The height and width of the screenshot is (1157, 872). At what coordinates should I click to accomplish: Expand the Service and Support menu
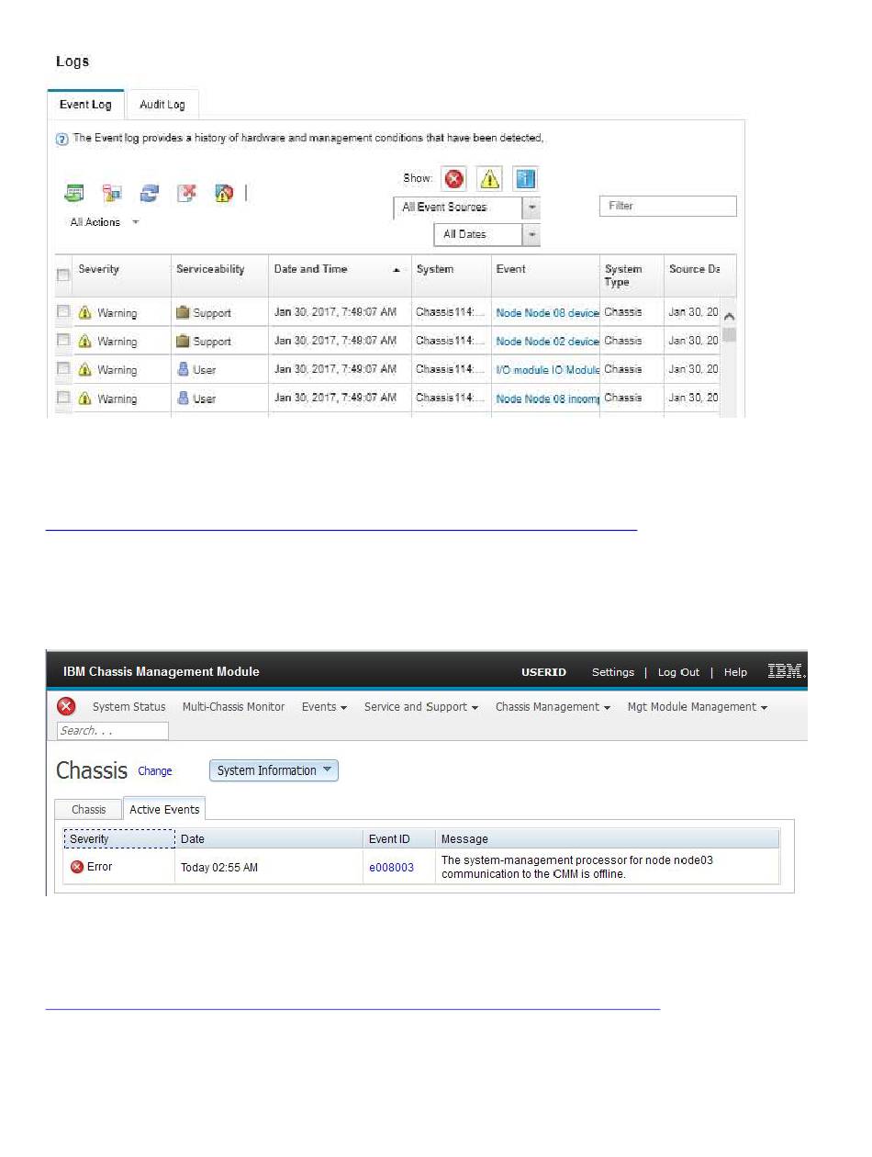pos(421,707)
